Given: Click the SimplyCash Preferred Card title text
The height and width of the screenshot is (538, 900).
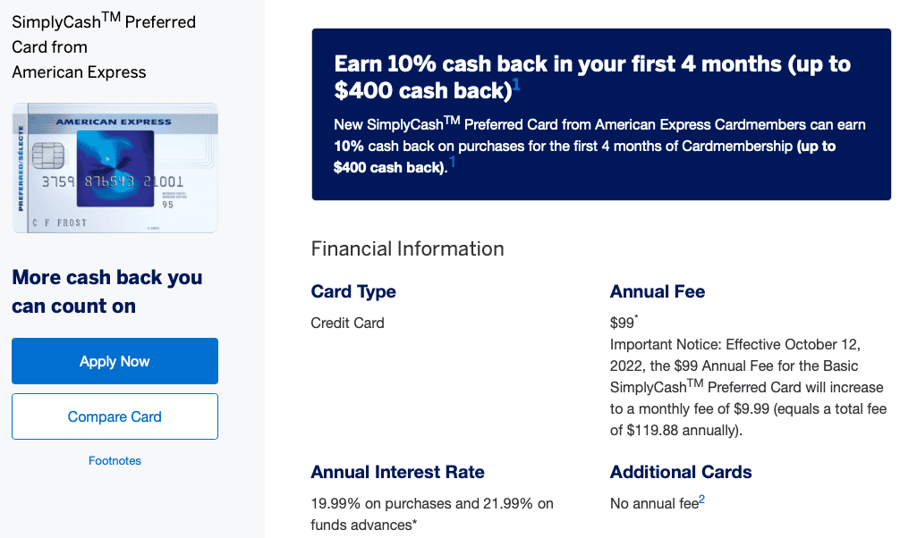Looking at the screenshot, I should (103, 46).
